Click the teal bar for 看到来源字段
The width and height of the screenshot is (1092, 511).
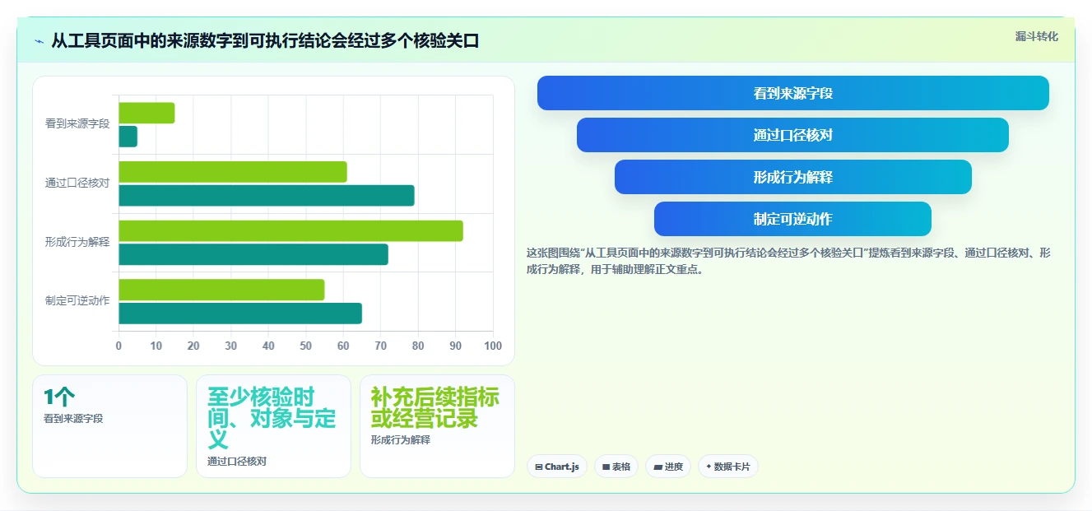[x=128, y=137]
